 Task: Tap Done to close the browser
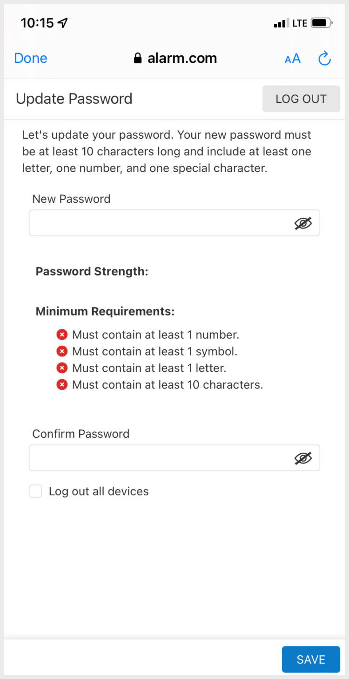pos(31,58)
